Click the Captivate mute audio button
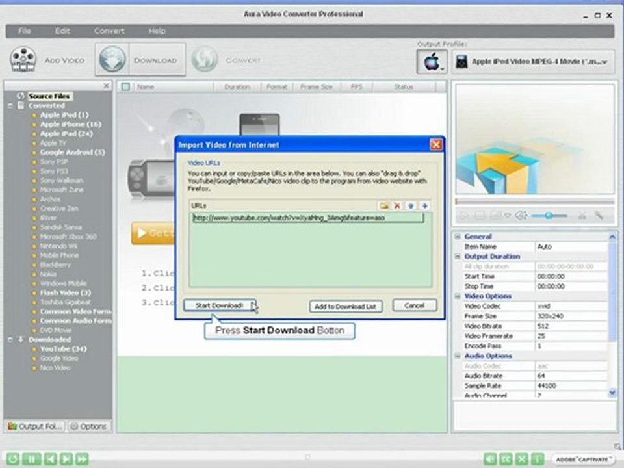 click(490, 459)
